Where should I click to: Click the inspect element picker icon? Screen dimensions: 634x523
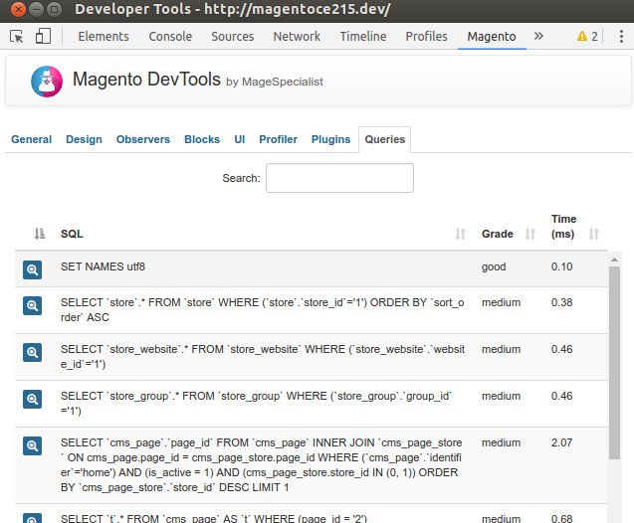17,37
